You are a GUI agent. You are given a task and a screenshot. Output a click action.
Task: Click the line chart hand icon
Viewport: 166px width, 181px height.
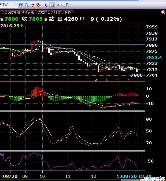[x=33, y=5]
